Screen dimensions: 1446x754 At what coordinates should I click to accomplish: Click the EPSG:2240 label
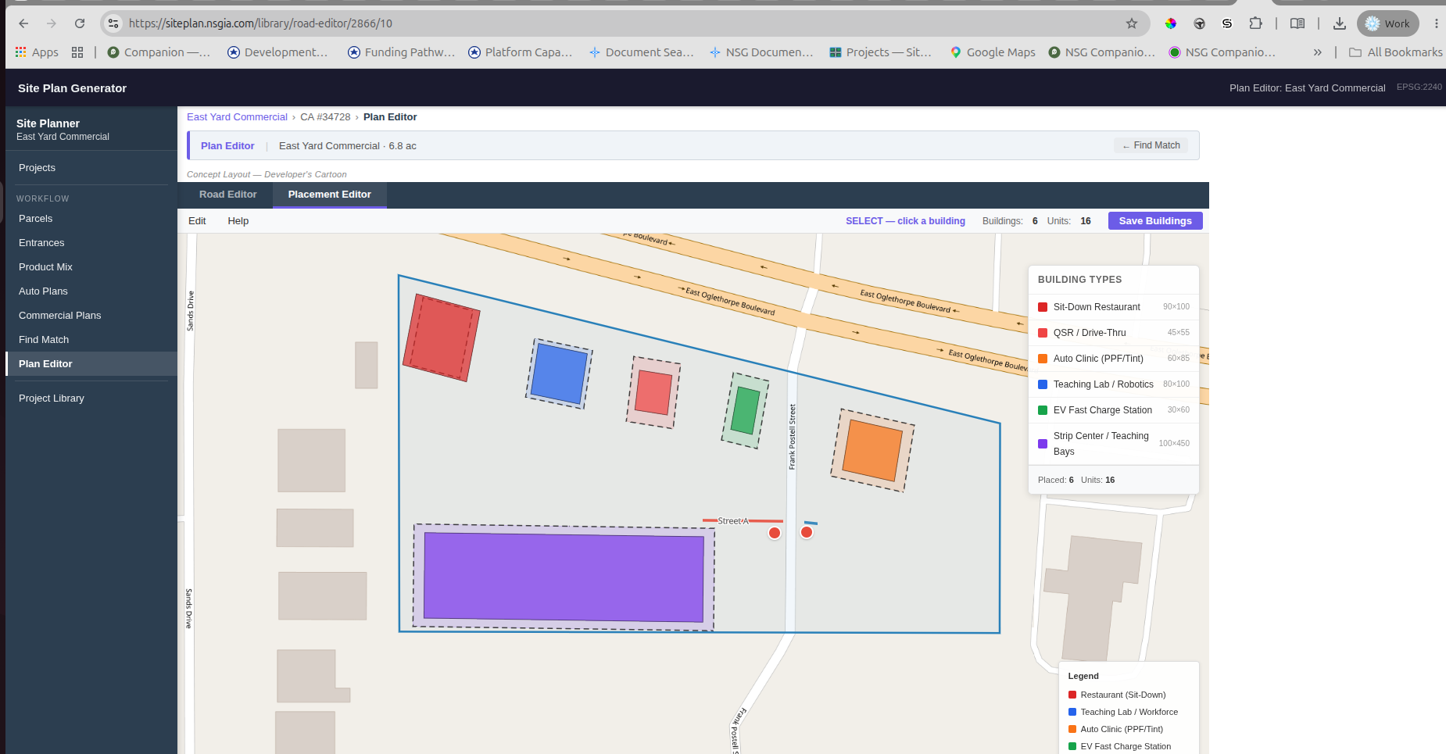point(1419,87)
